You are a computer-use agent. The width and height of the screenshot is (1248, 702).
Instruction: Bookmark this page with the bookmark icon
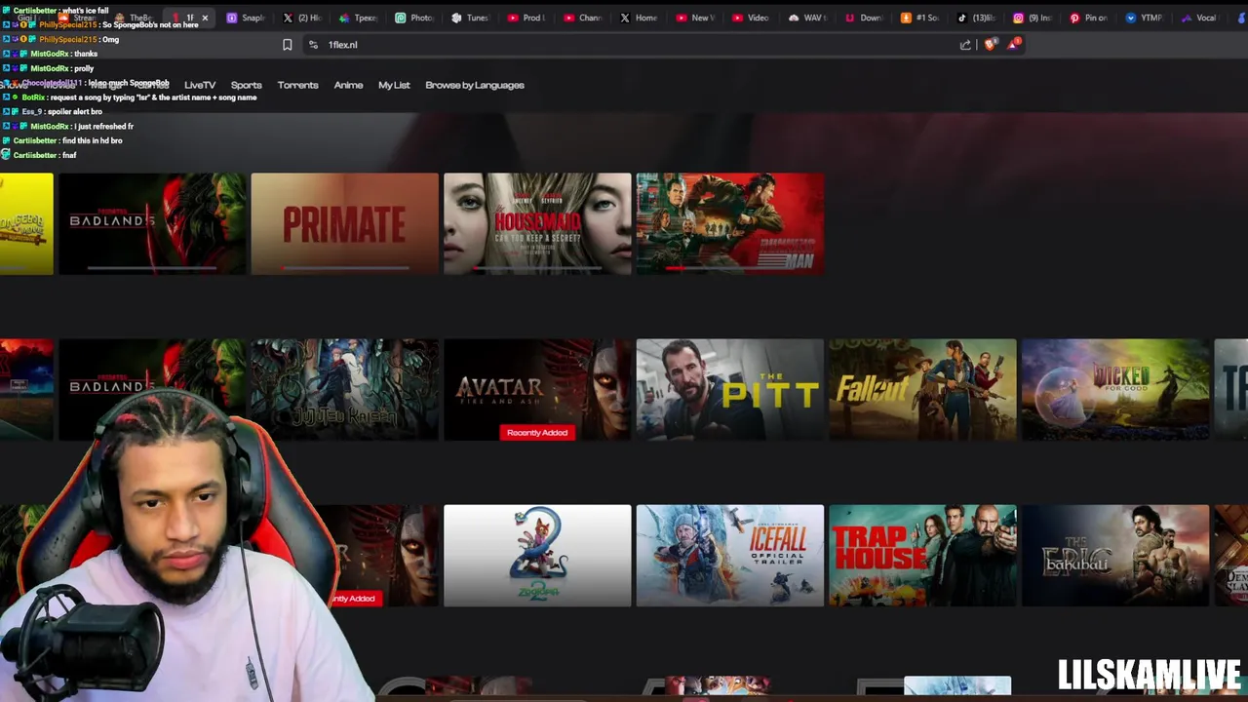pos(287,45)
